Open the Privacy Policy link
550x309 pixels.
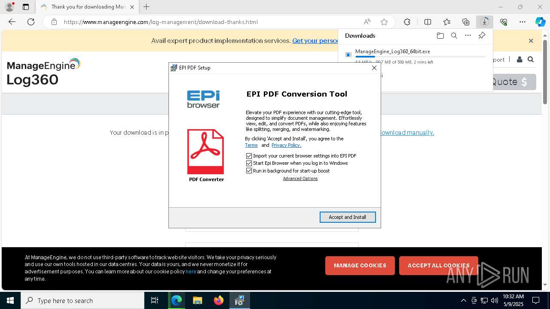click(286, 145)
